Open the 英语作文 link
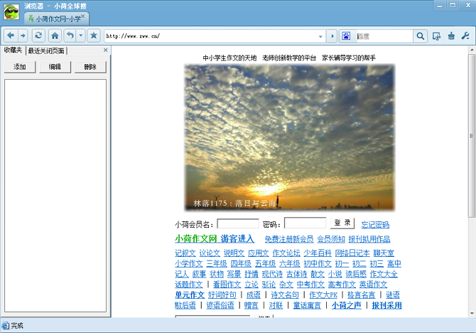The image size is (476, 333). click(x=373, y=285)
